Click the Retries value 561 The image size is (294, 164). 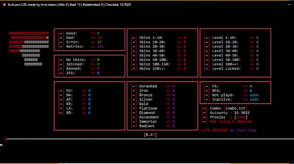coord(100,47)
